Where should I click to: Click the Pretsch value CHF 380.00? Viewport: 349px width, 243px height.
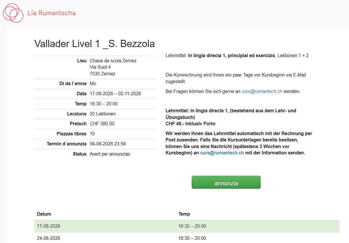point(102,124)
